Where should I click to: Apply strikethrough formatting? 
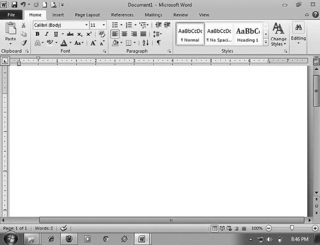click(x=70, y=34)
